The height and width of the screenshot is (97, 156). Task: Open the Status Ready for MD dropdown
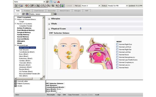click(127, 6)
